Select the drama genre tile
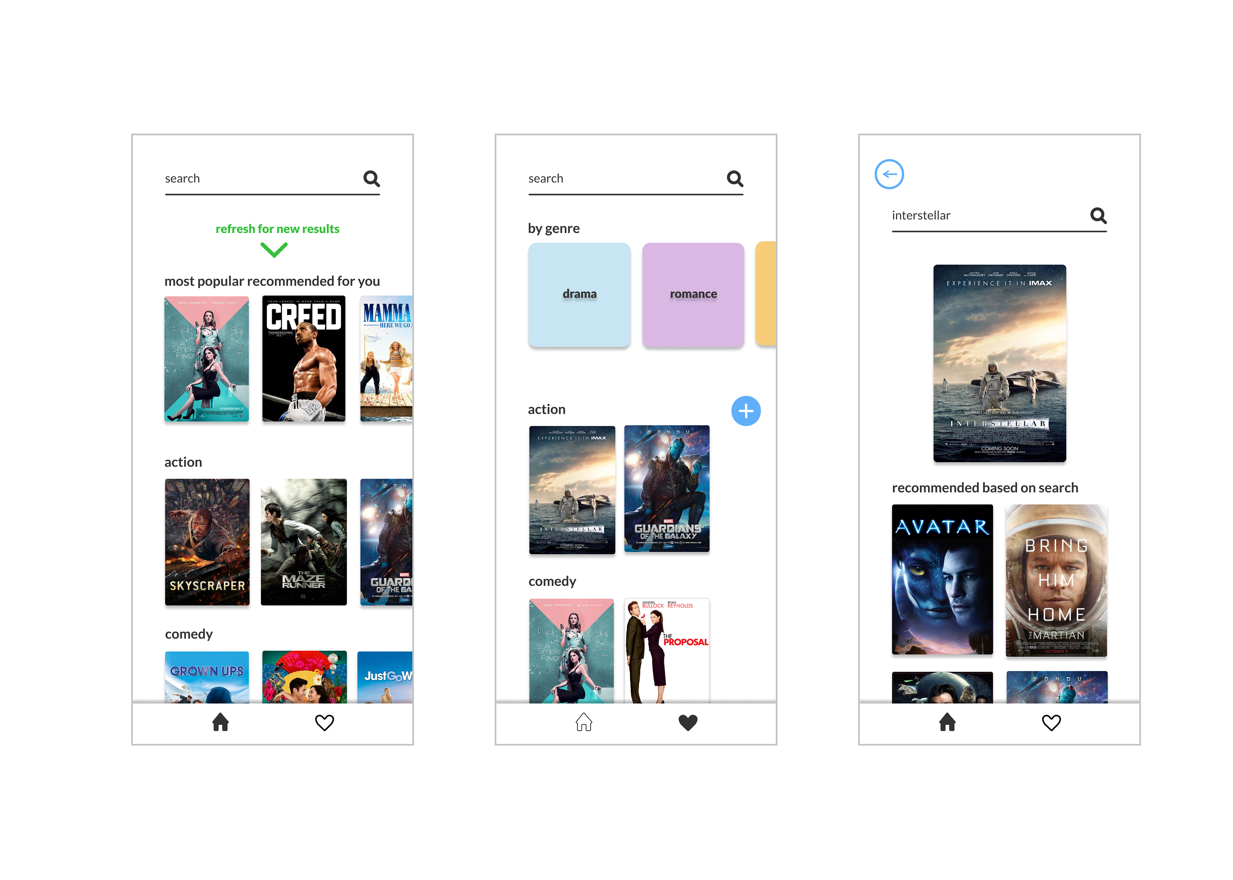This screenshot has height=880, width=1233. coord(579,294)
